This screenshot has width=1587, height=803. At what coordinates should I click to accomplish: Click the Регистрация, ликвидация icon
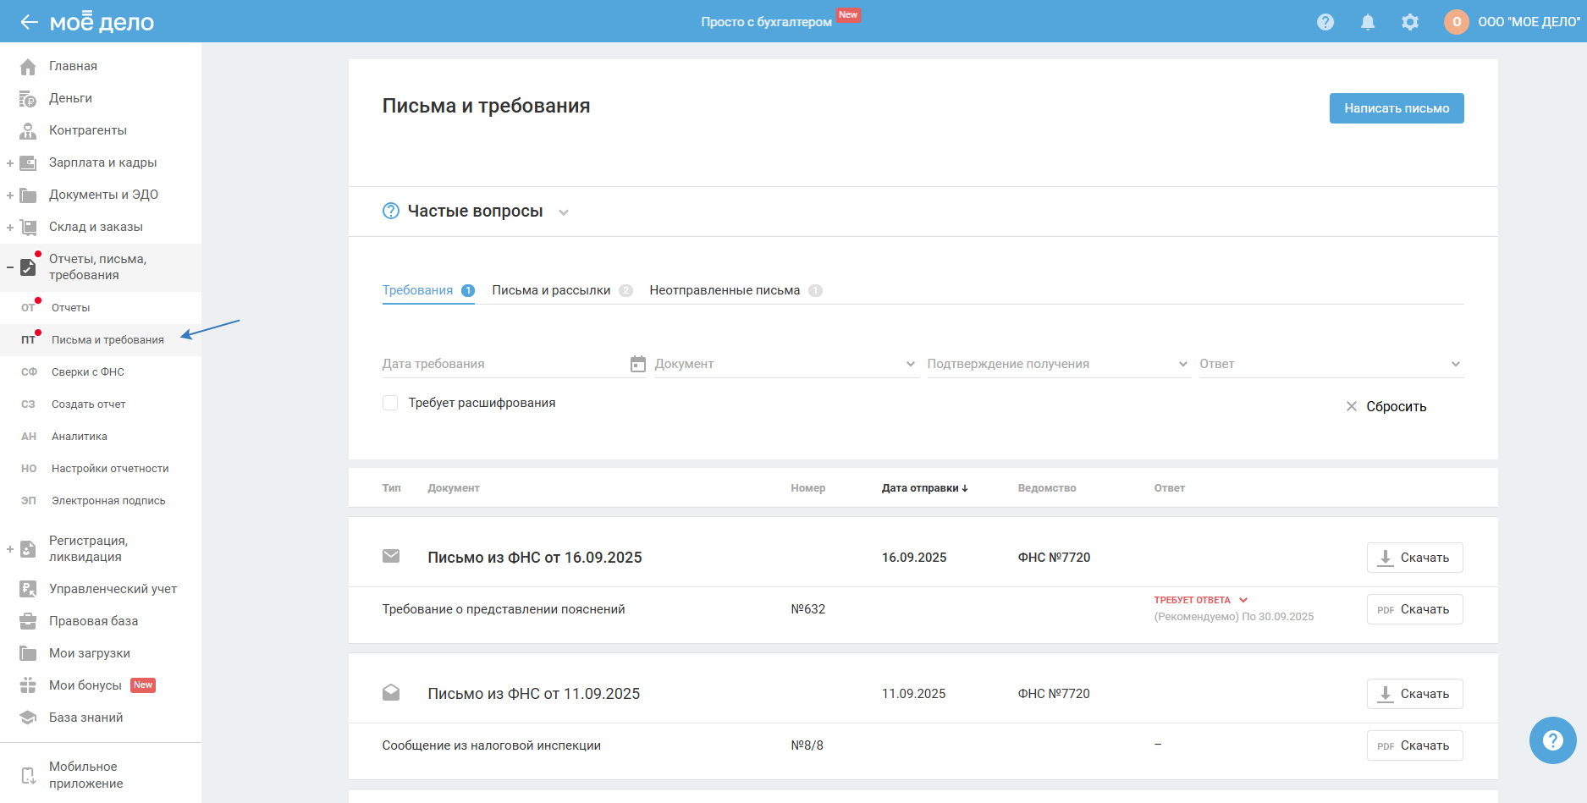pyautogui.click(x=28, y=549)
